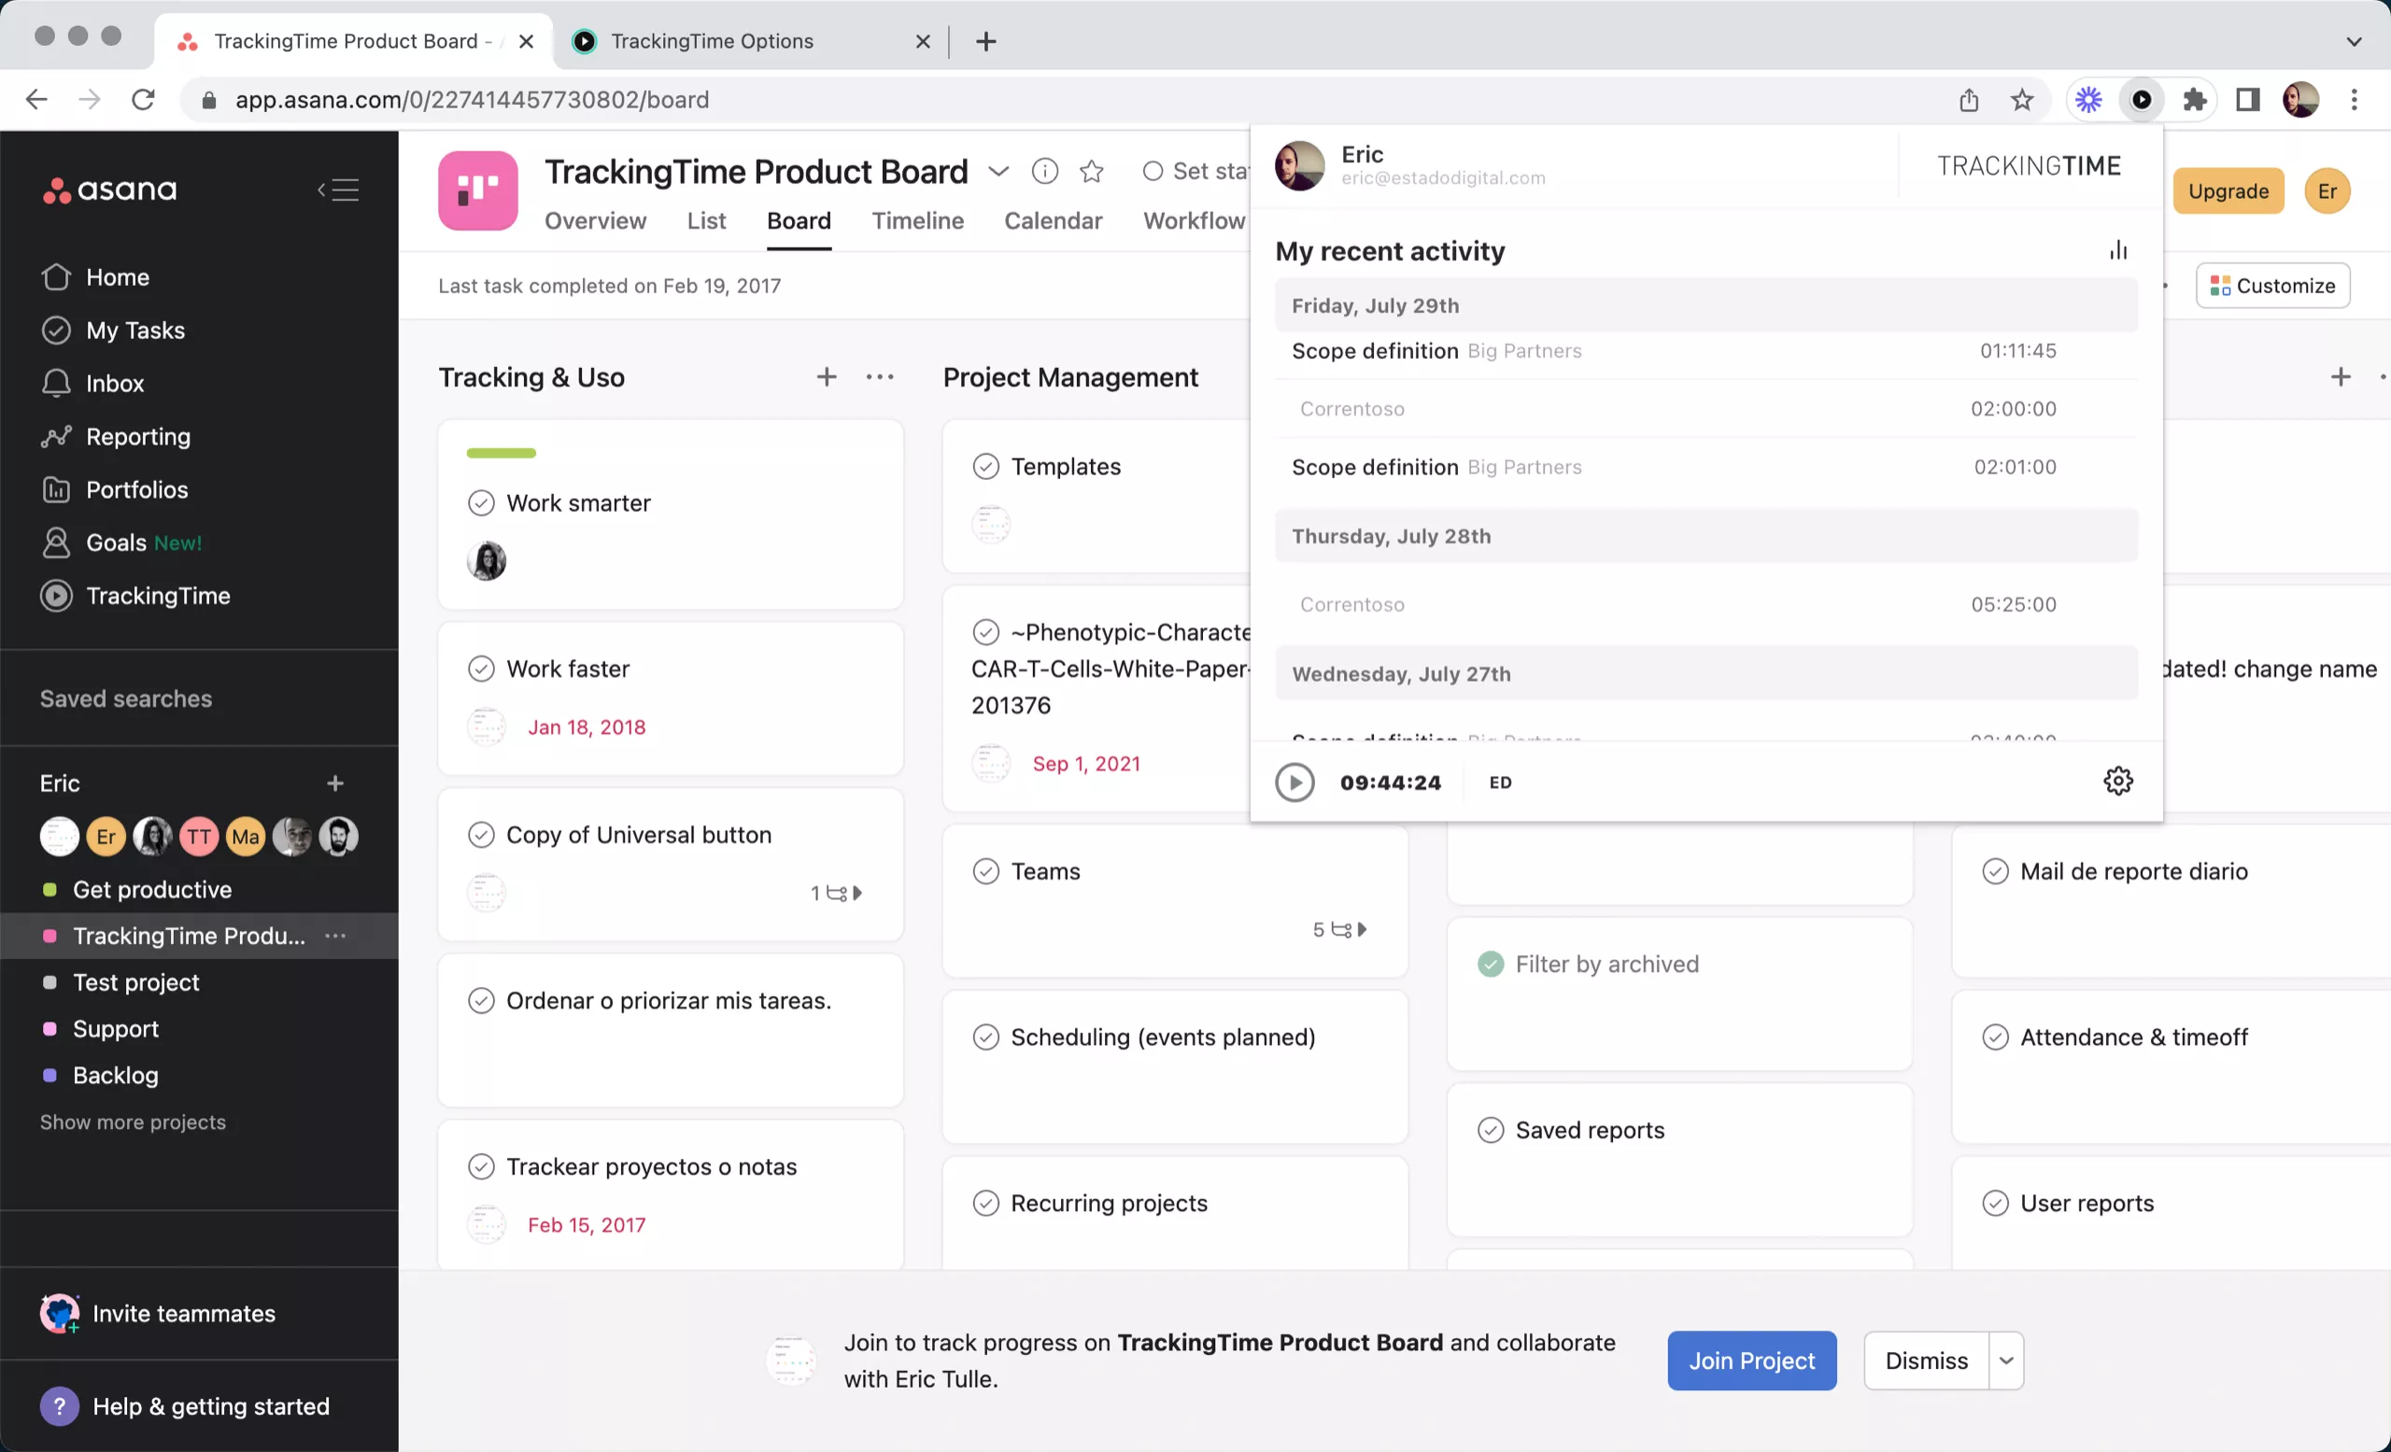The width and height of the screenshot is (2391, 1452).
Task: Expand the Tracking & Uso column options menu
Action: [880, 375]
